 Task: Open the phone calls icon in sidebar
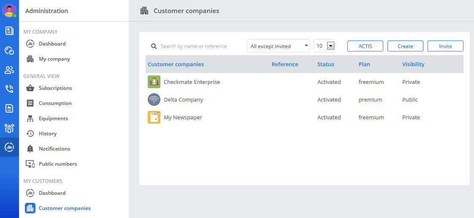tap(9, 89)
